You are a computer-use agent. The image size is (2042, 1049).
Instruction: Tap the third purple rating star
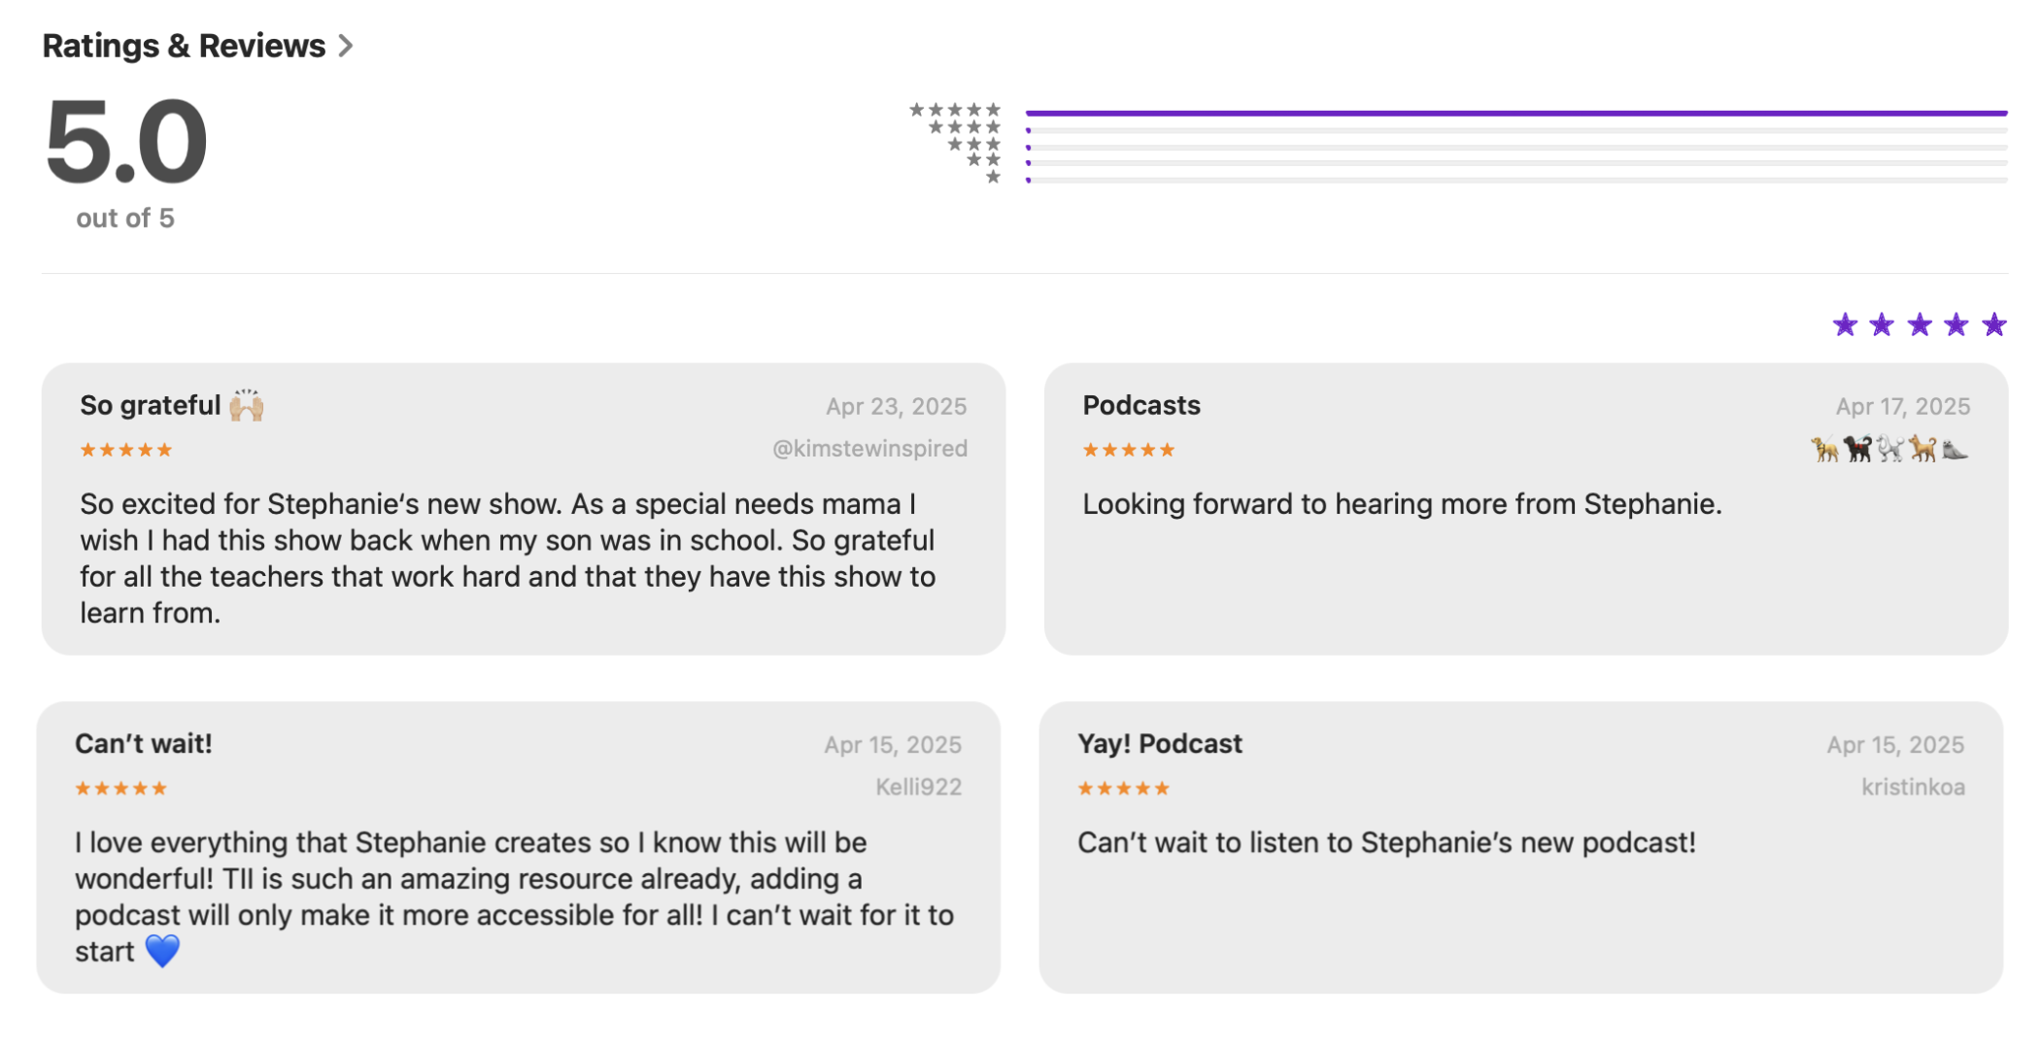point(1920,324)
